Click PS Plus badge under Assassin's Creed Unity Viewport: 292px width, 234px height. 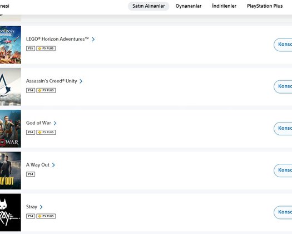[x=46, y=90]
